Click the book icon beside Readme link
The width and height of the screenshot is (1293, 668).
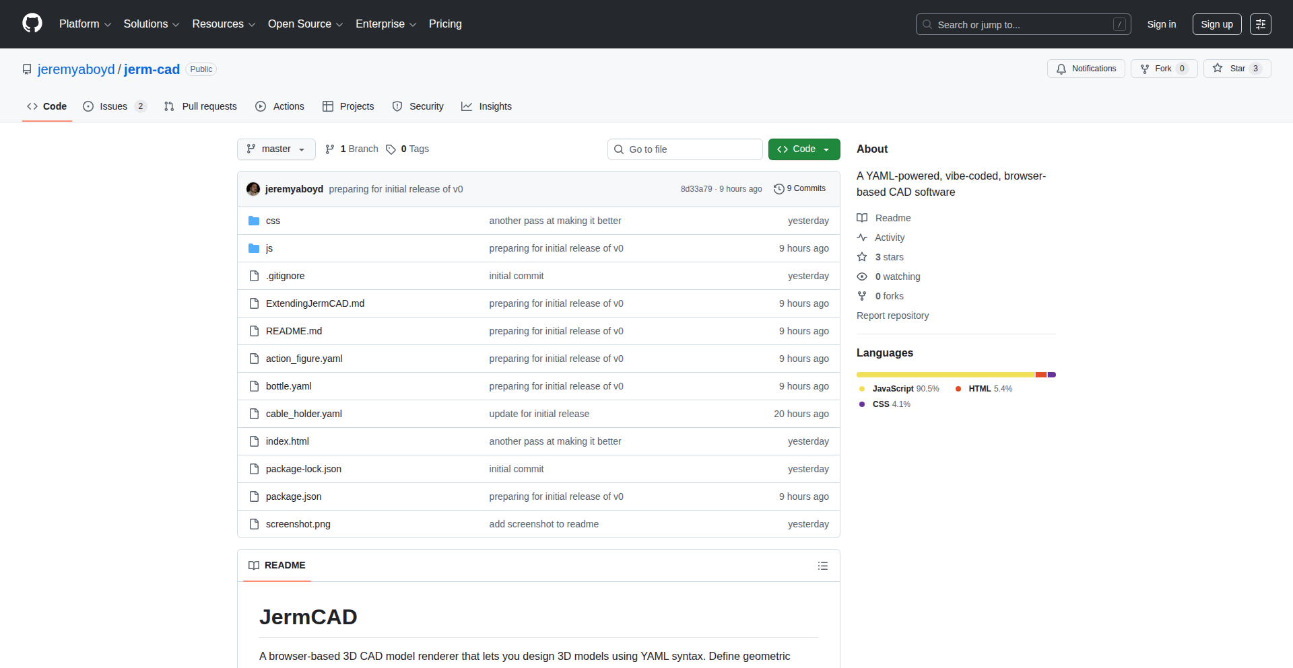point(862,218)
